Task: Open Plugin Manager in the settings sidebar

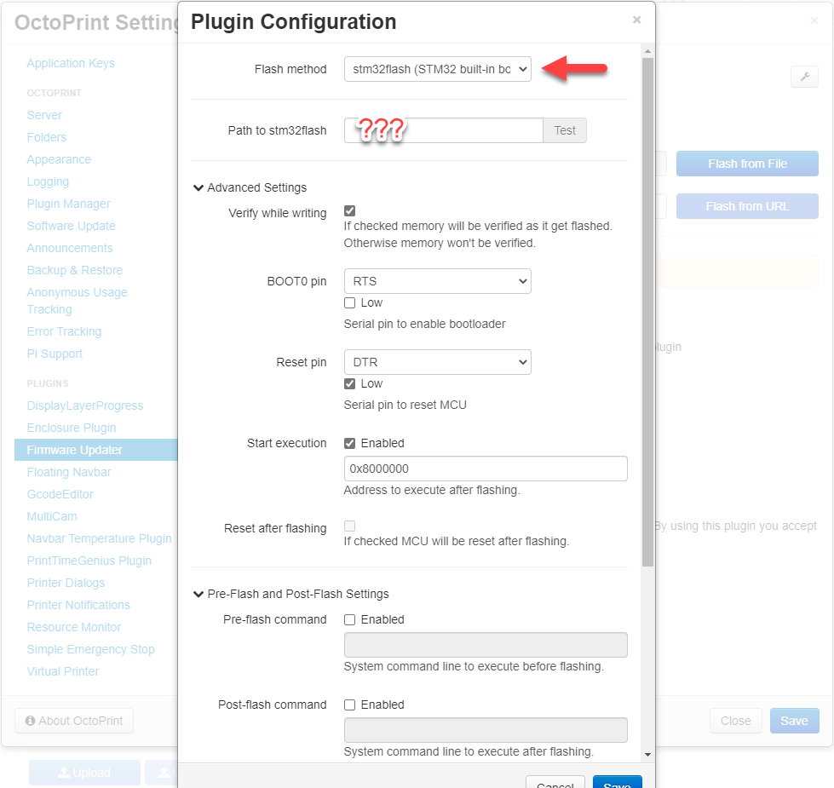Action: point(68,204)
